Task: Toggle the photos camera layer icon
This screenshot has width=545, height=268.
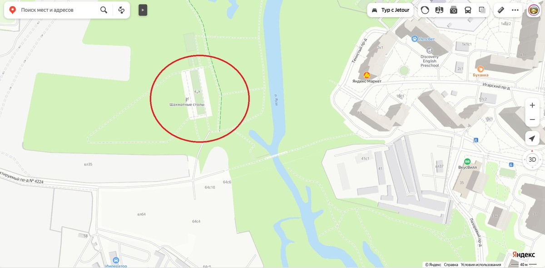Action: click(x=453, y=10)
